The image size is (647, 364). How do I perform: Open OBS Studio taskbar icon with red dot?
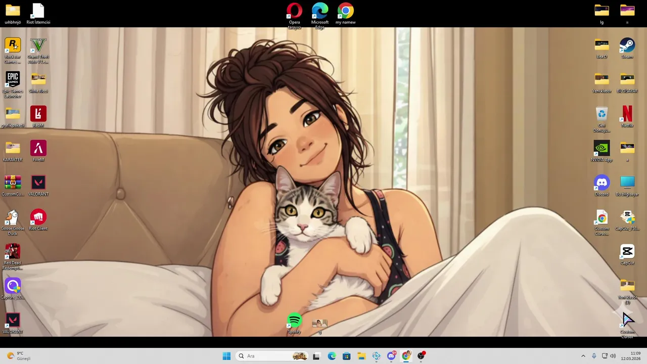422,356
